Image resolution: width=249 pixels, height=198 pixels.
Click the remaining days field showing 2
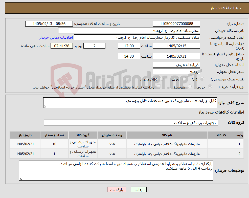(94, 46)
